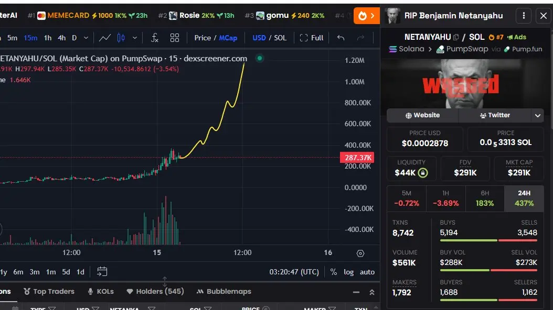Redo the chart action
This screenshot has width=553, height=310.
(x=360, y=38)
